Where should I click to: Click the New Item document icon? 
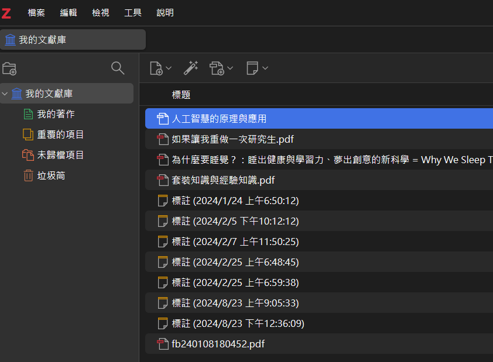tap(156, 68)
